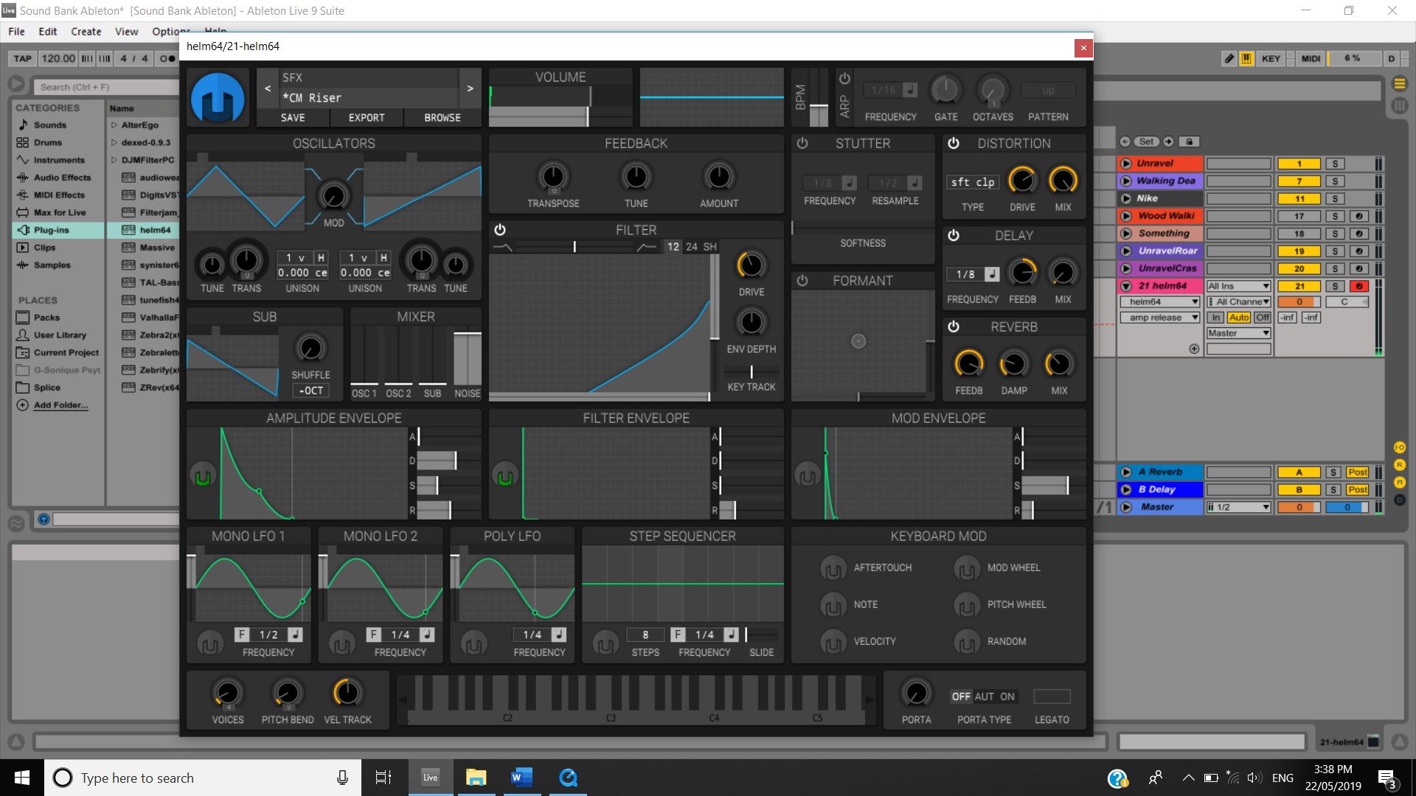Click the BROWSE preset button

tap(442, 118)
